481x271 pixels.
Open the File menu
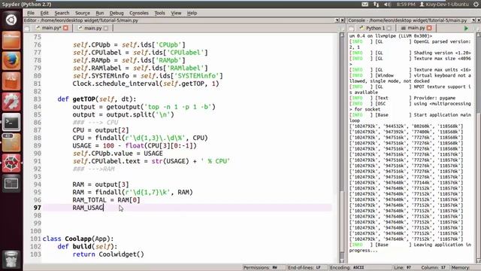click(31, 13)
